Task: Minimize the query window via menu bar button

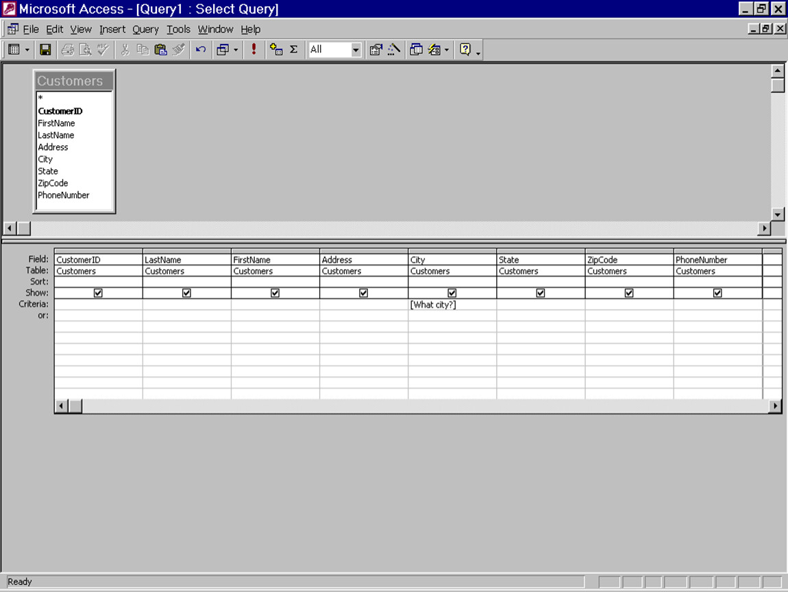Action: click(x=753, y=29)
